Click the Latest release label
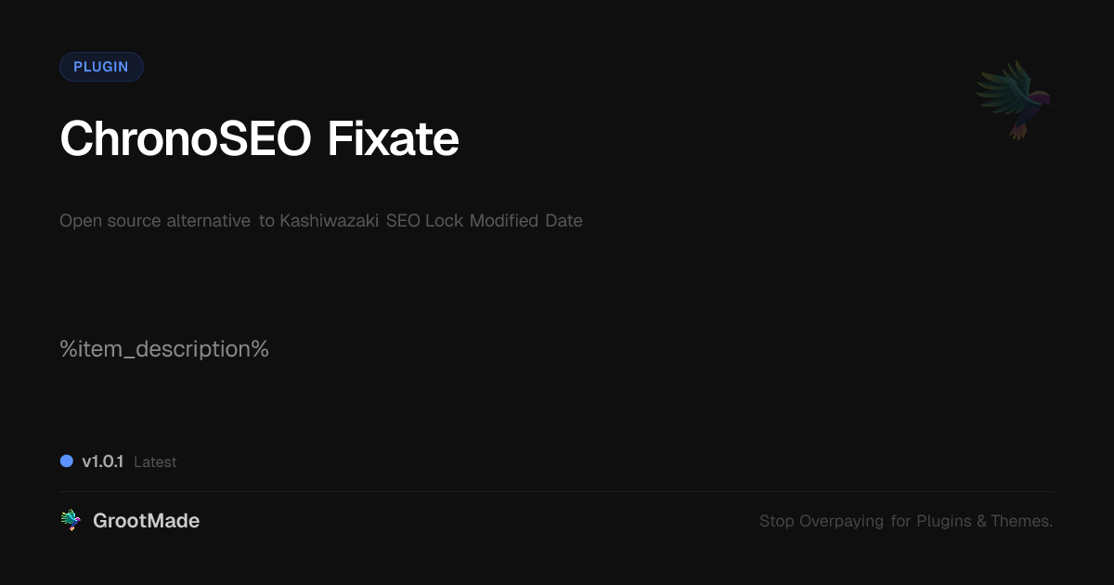The image size is (1114, 585). click(x=155, y=462)
